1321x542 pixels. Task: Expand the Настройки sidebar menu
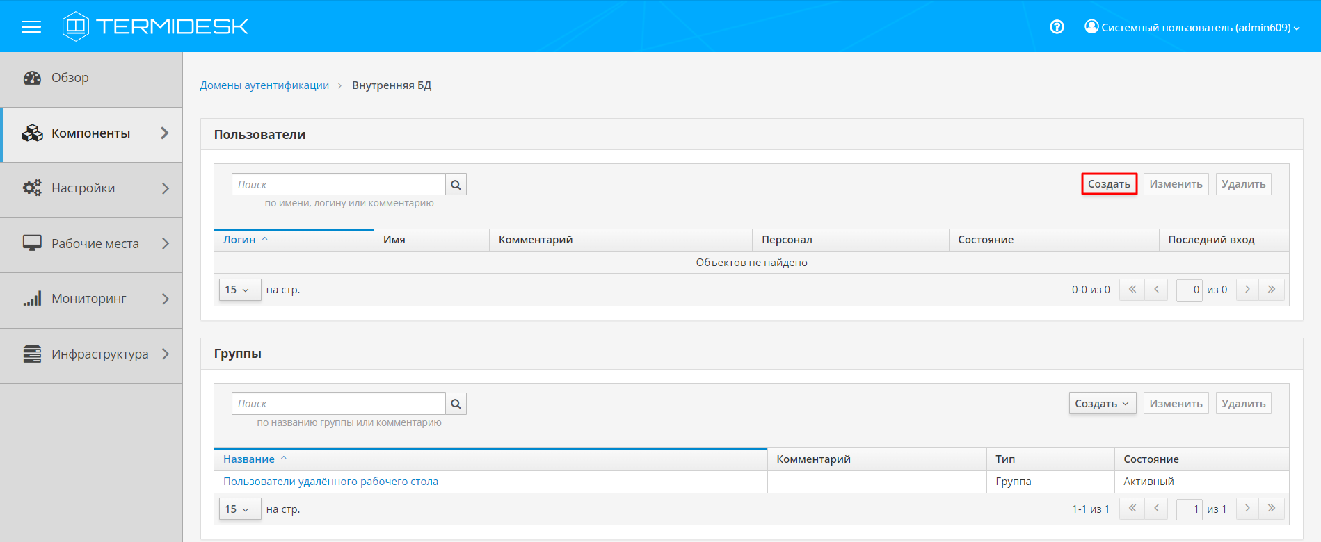(x=92, y=188)
